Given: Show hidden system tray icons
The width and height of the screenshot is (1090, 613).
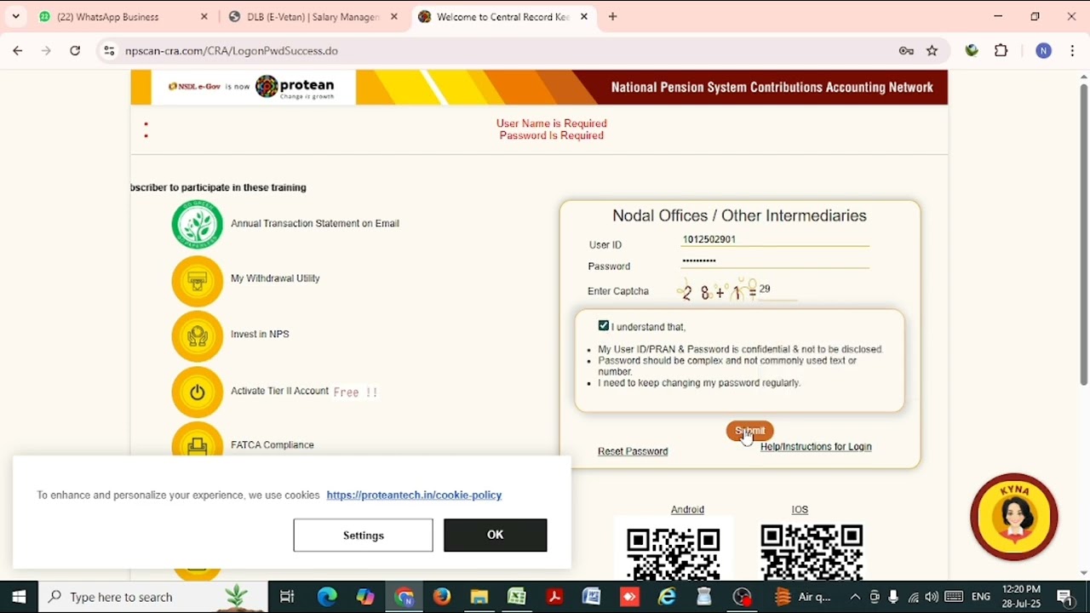Looking at the screenshot, I should point(855,597).
